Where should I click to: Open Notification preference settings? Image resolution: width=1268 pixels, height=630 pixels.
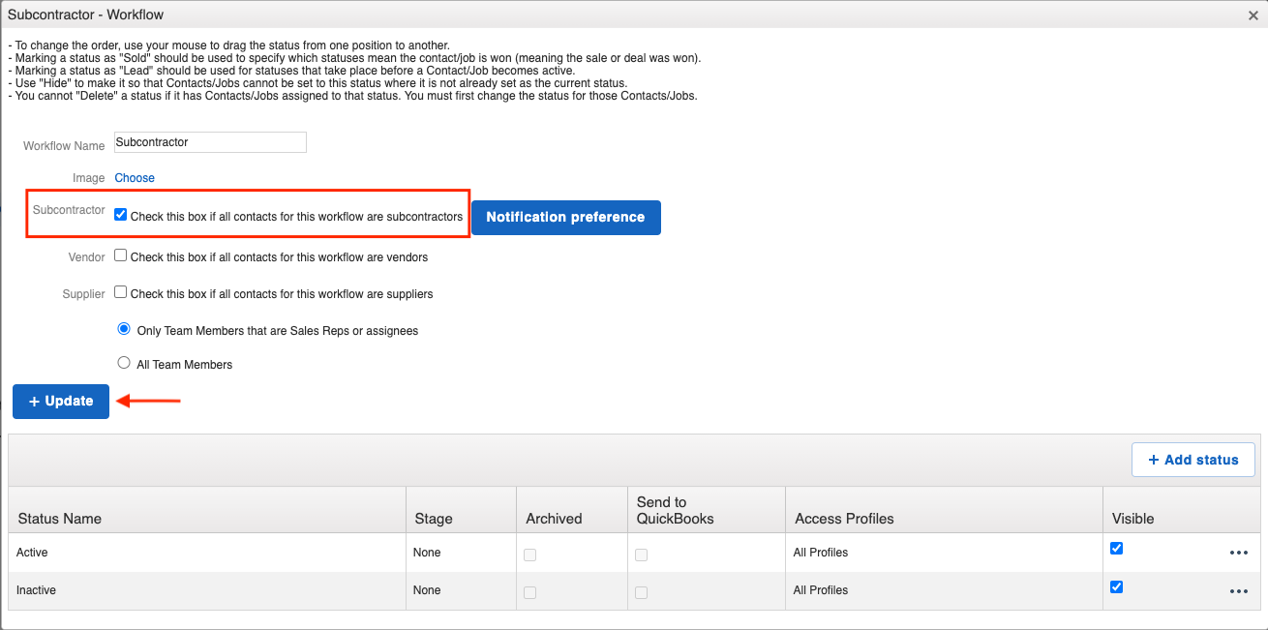565,217
